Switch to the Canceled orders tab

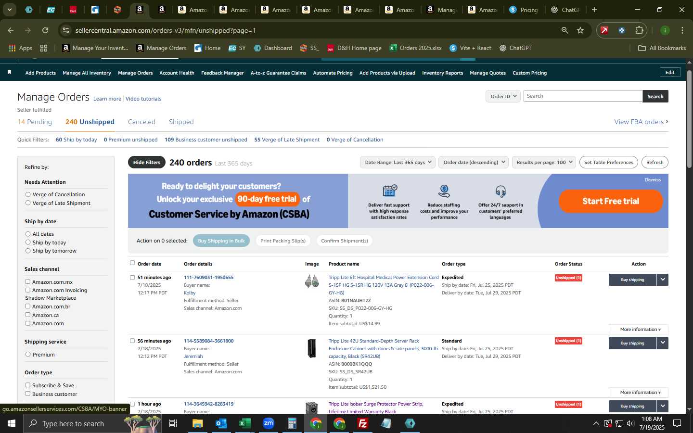(x=141, y=122)
